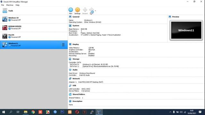Open Photoshop from the taskbar
The height and width of the screenshot is (115, 205).
pyautogui.click(x=62, y=112)
